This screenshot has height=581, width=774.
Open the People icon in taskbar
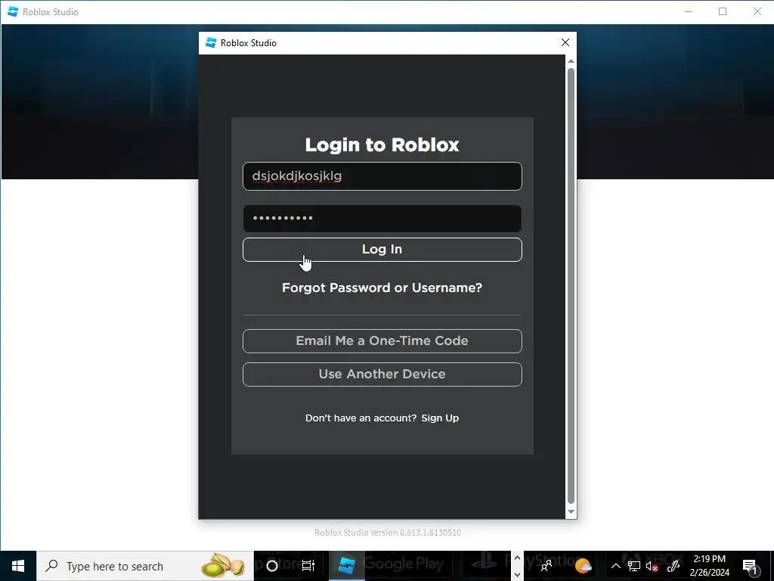click(546, 566)
